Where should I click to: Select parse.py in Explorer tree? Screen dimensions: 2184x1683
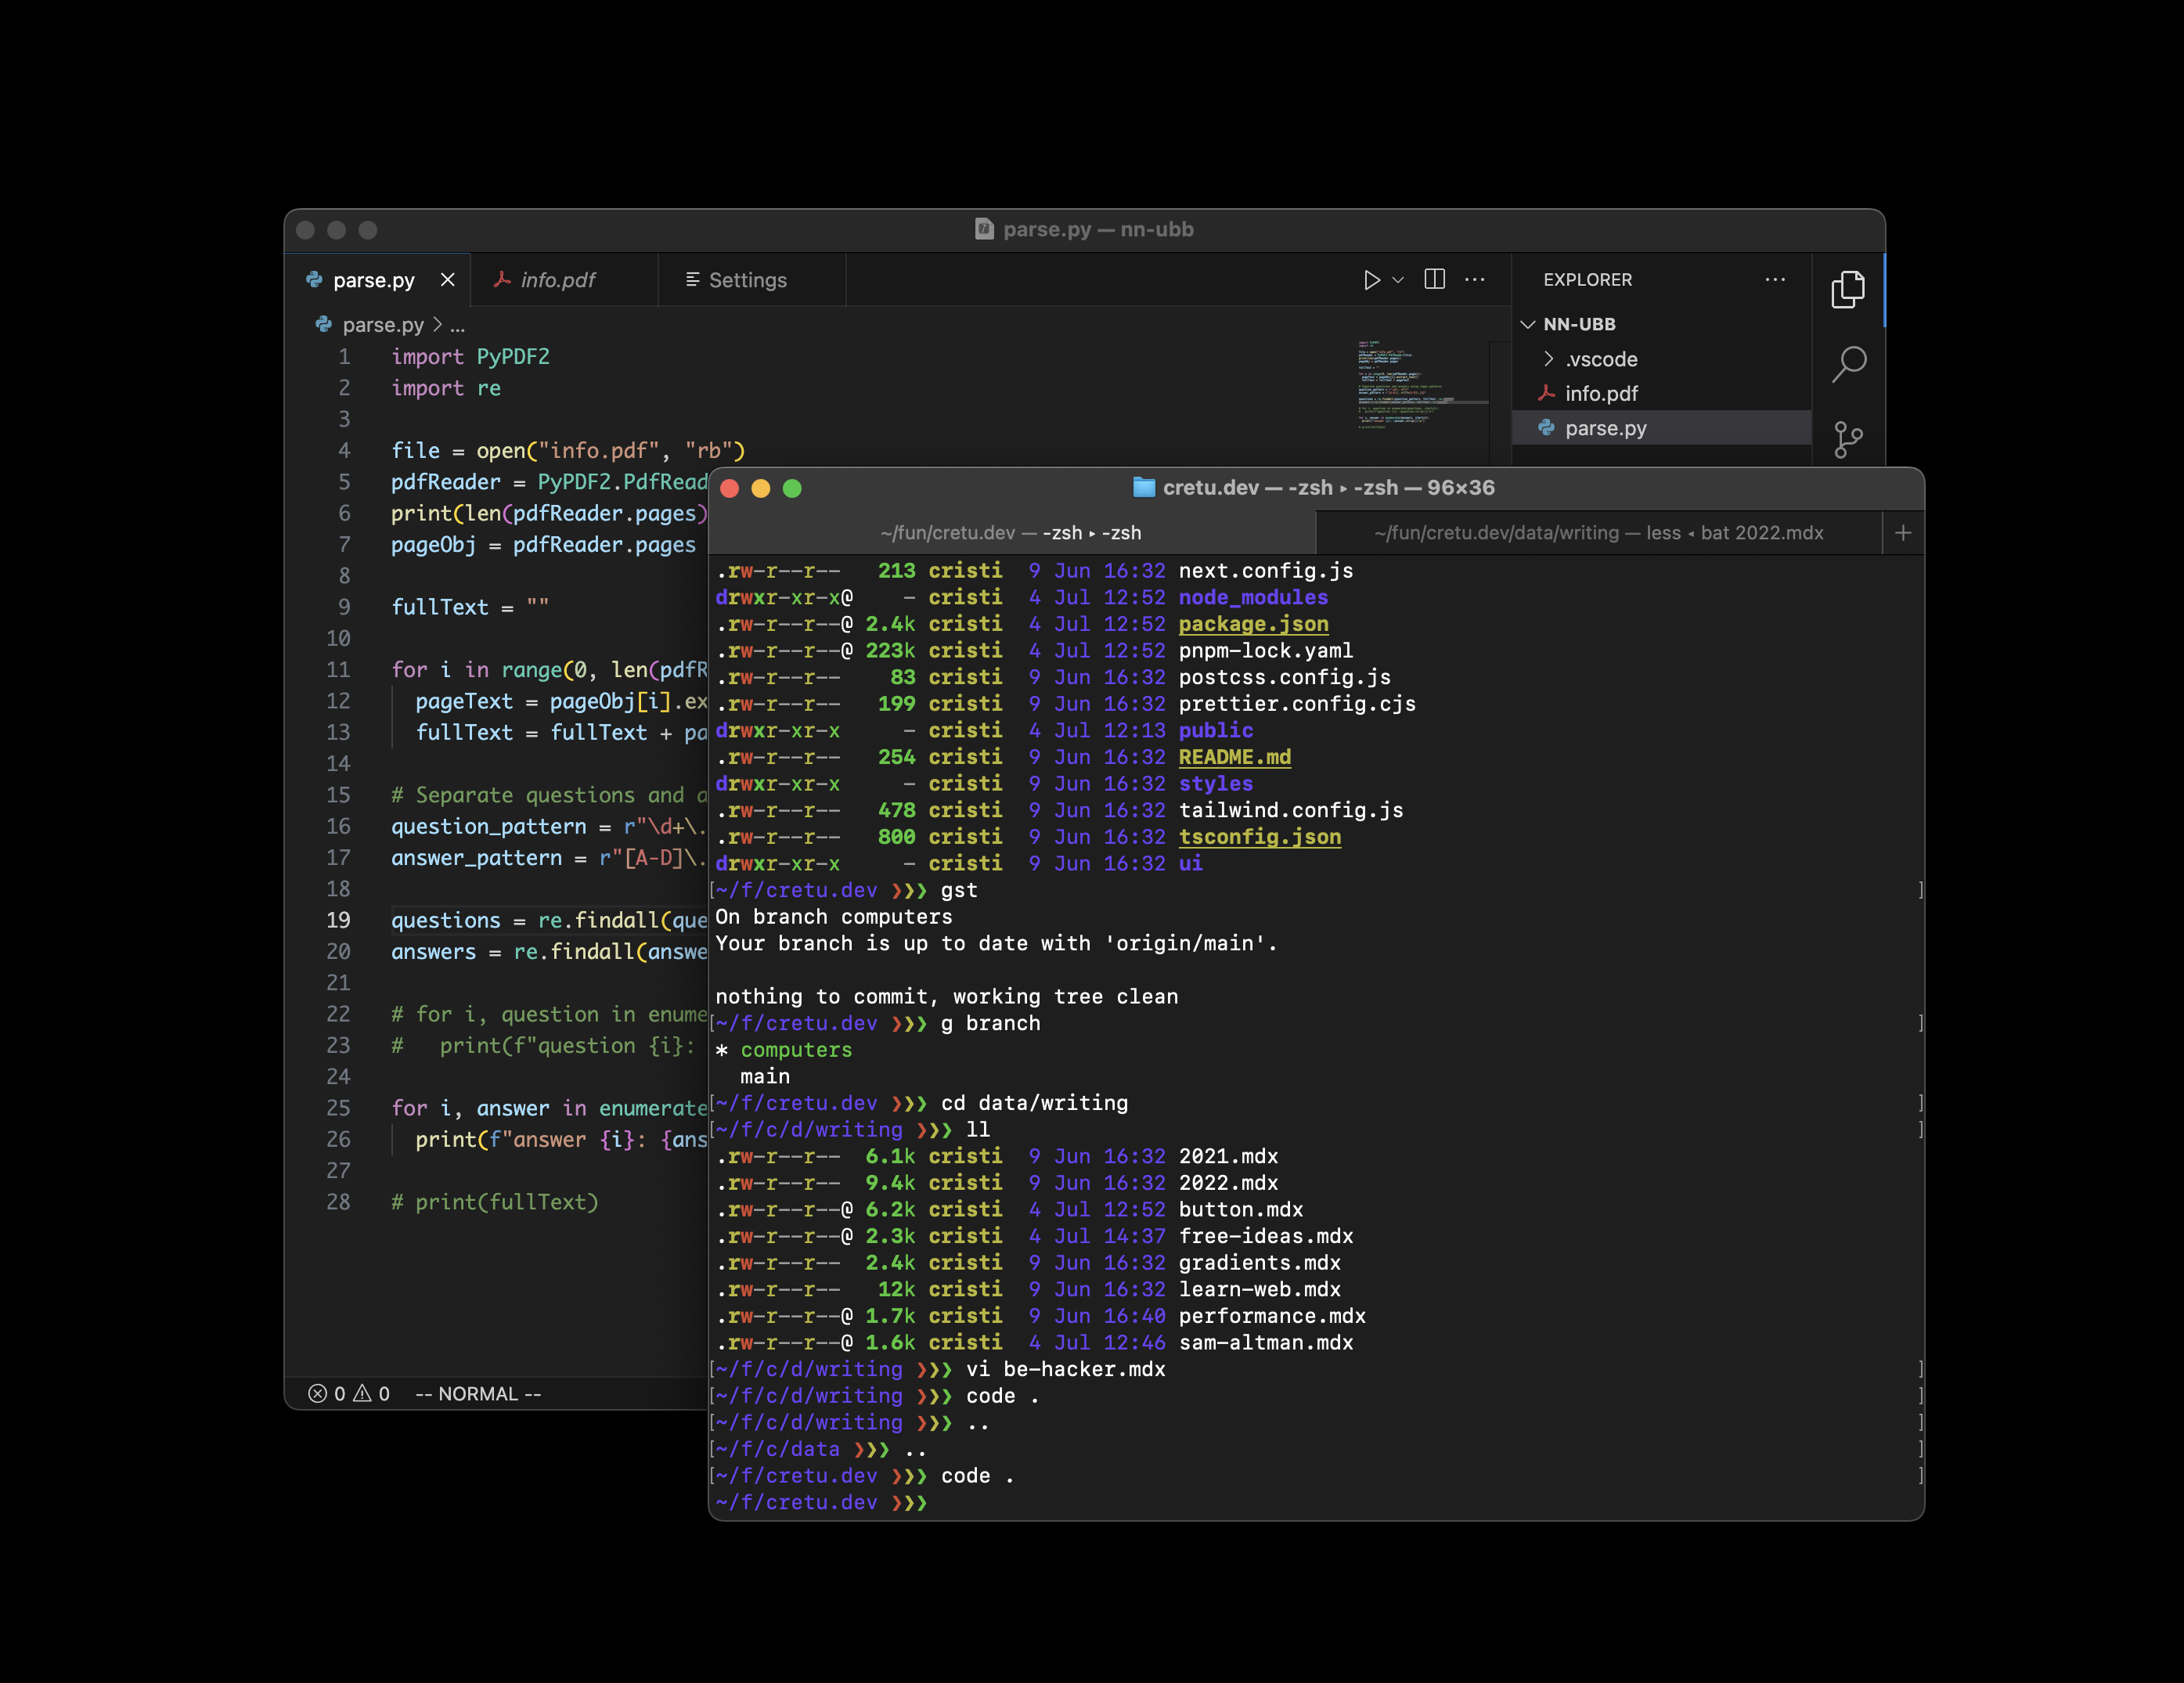pyautogui.click(x=1604, y=428)
